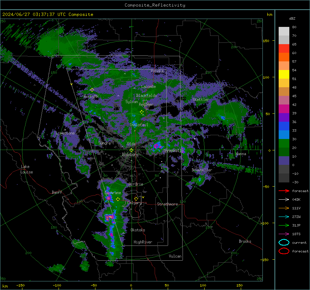Click the Banff label
This screenshot has height=290, width=310.
click(57, 192)
